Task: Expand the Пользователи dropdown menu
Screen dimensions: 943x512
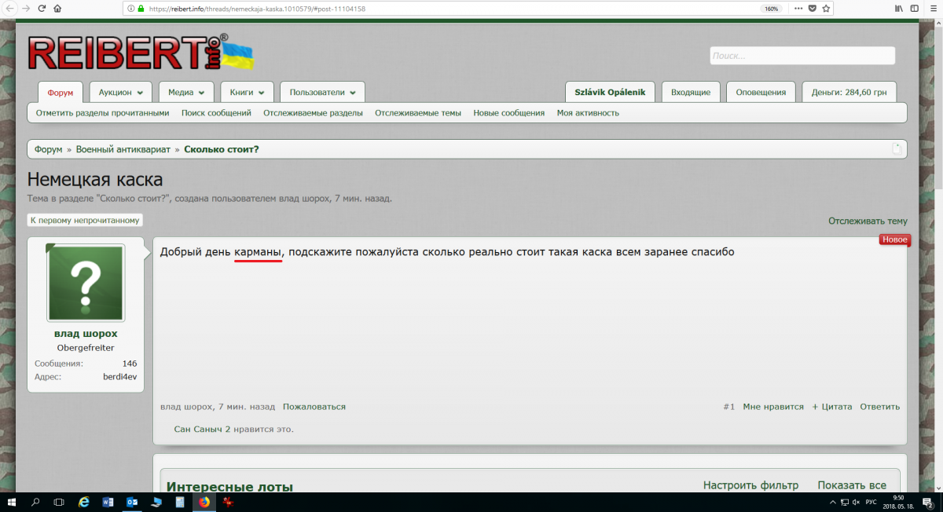Action: pyautogui.click(x=322, y=92)
